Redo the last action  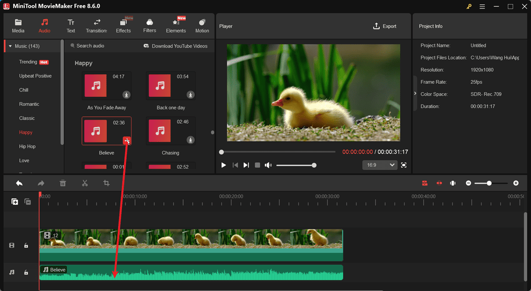41,183
